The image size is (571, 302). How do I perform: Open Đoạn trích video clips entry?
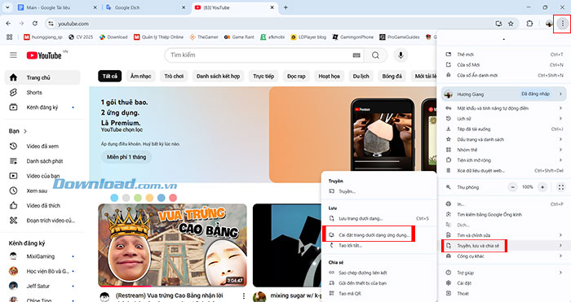tap(42, 221)
